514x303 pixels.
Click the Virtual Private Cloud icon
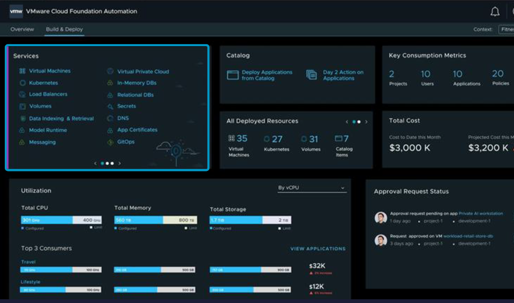click(110, 71)
